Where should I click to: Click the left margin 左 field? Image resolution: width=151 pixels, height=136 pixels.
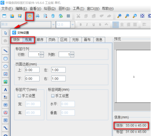(x=58, y=70)
